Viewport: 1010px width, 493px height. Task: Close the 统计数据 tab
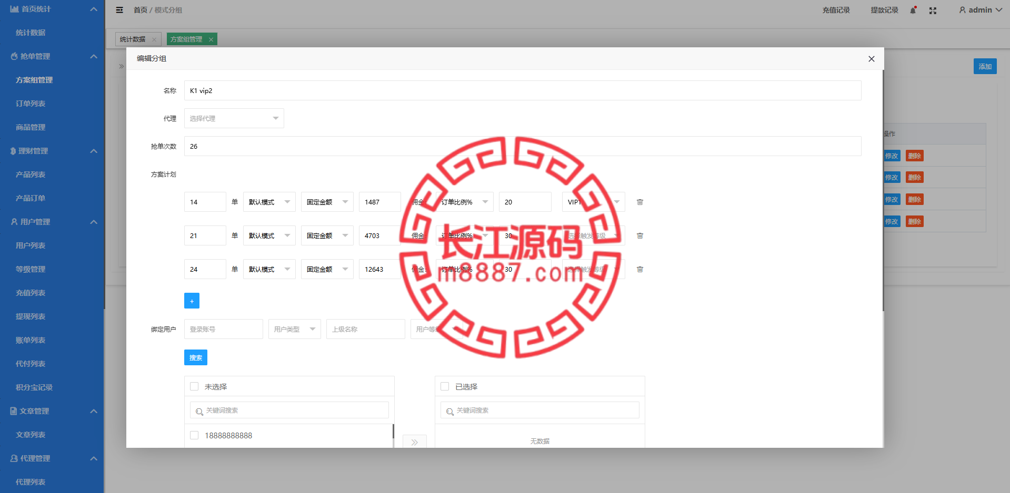[x=154, y=39]
